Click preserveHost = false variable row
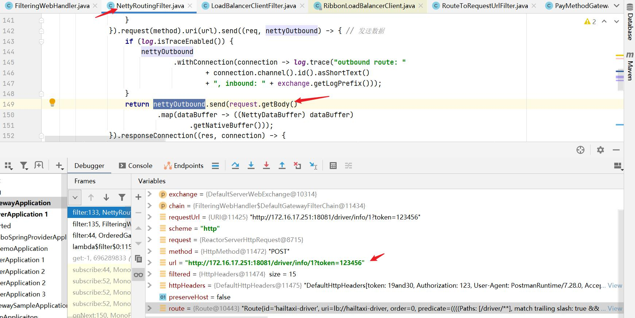The height and width of the screenshot is (318, 635). point(382,297)
